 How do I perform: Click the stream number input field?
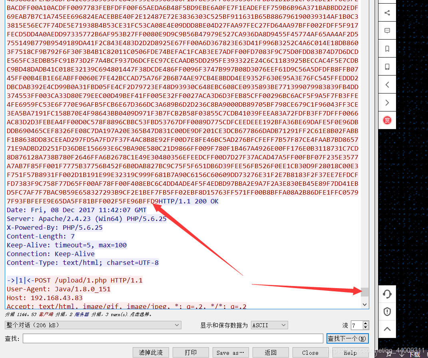[357, 325]
